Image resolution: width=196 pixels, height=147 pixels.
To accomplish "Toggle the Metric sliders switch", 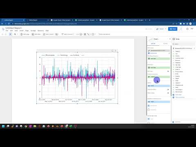I will point(168,93).
